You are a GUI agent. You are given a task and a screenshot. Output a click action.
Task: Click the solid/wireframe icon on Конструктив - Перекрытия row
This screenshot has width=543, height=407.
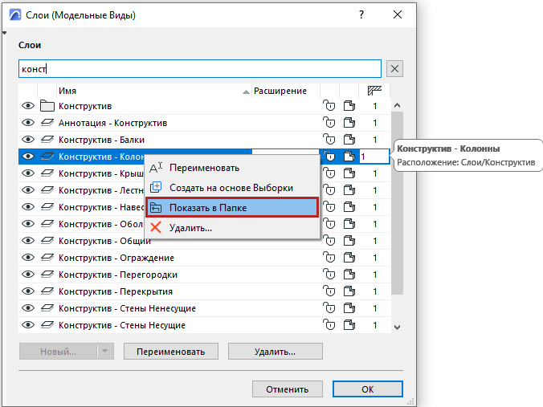click(x=349, y=291)
